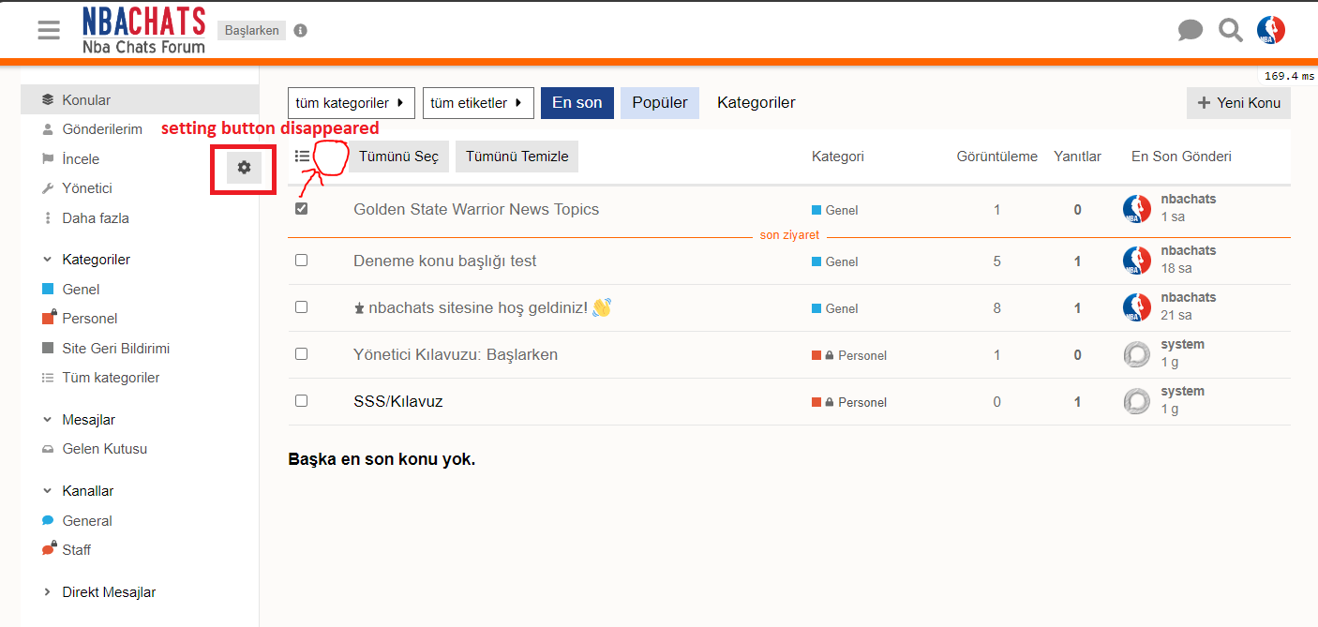Toggle the bulk select list icon
The image size is (1318, 627).
(302, 157)
